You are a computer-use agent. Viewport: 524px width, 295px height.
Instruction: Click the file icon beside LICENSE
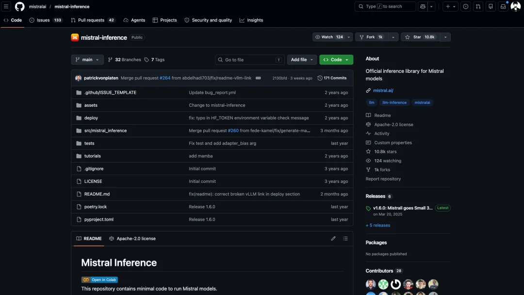79,181
